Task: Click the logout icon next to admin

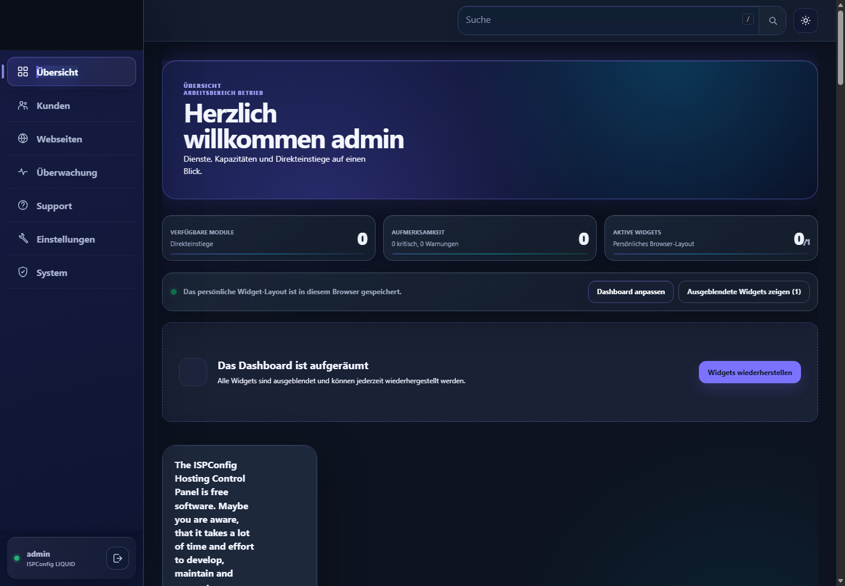Action: (x=117, y=558)
